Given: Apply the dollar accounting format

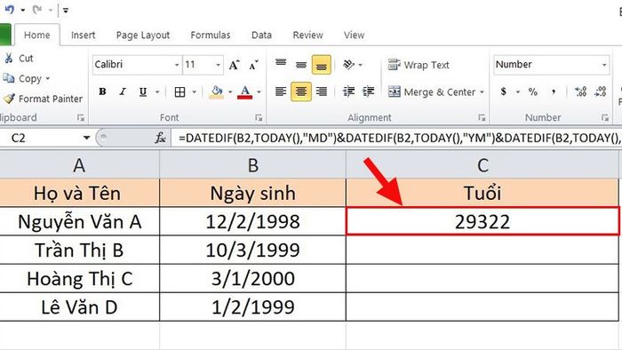Looking at the screenshot, I should (504, 92).
